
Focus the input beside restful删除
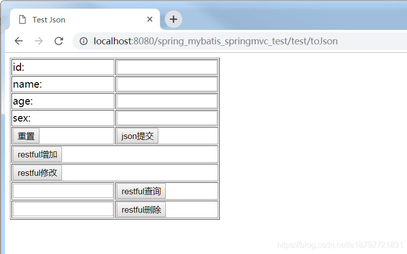(x=63, y=209)
